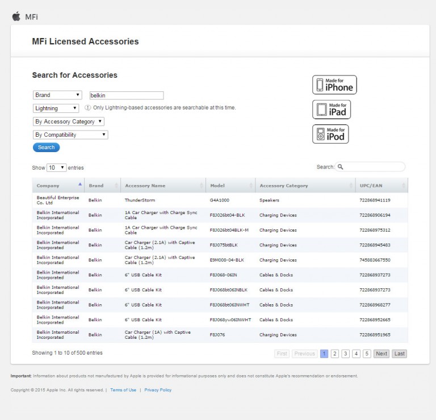Click the magnifier icon in table search
436x420 pixels.
click(341, 167)
